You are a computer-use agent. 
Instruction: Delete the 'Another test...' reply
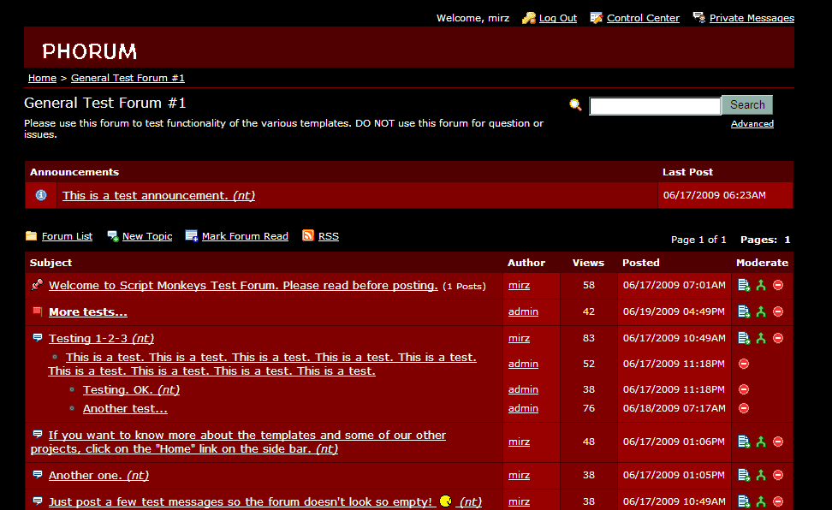(x=744, y=408)
